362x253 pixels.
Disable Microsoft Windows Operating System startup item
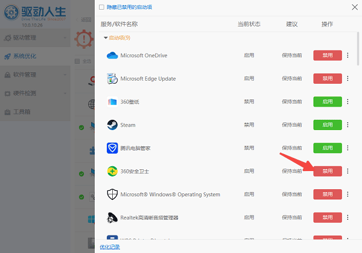pyautogui.click(x=328, y=194)
